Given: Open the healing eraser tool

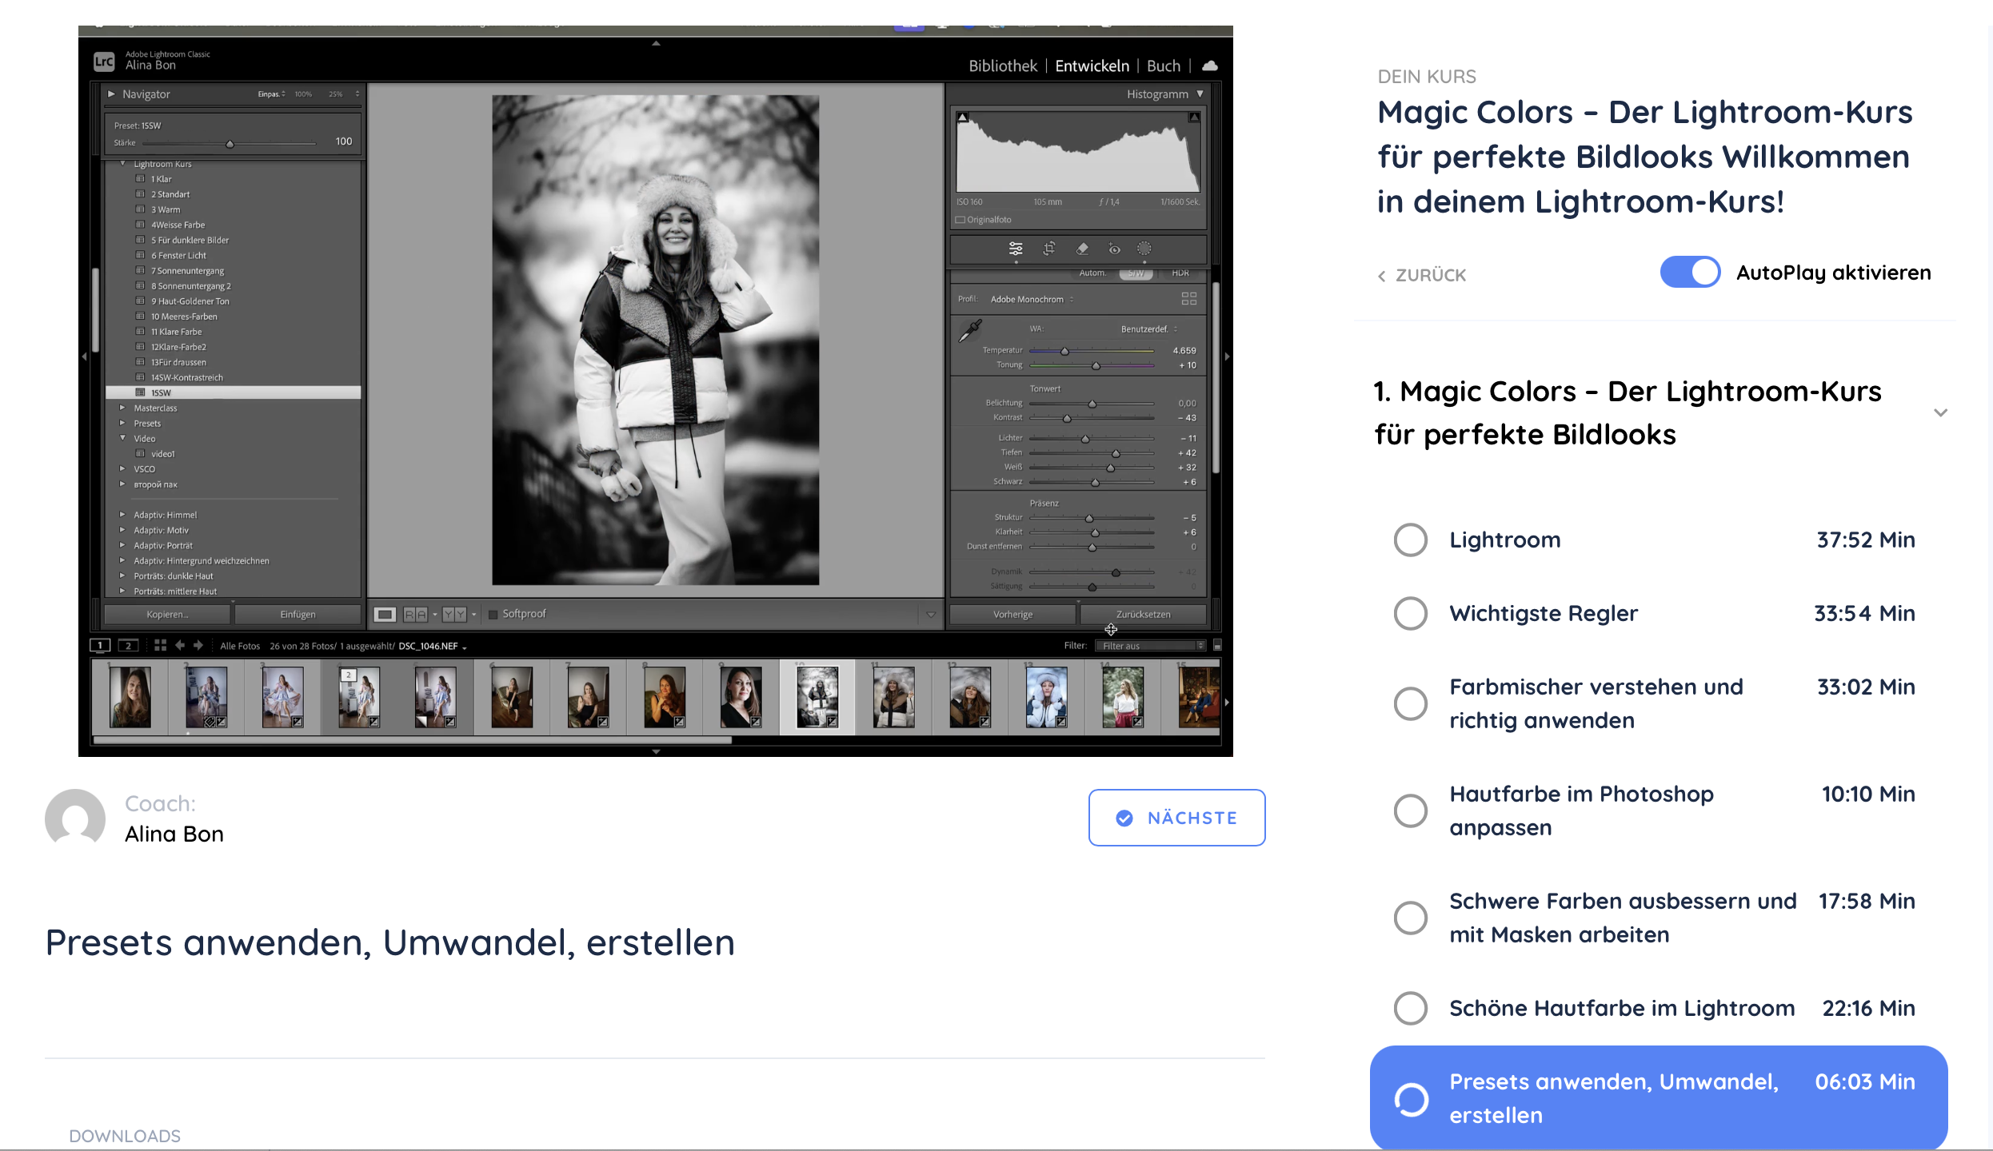Looking at the screenshot, I should click(1081, 249).
